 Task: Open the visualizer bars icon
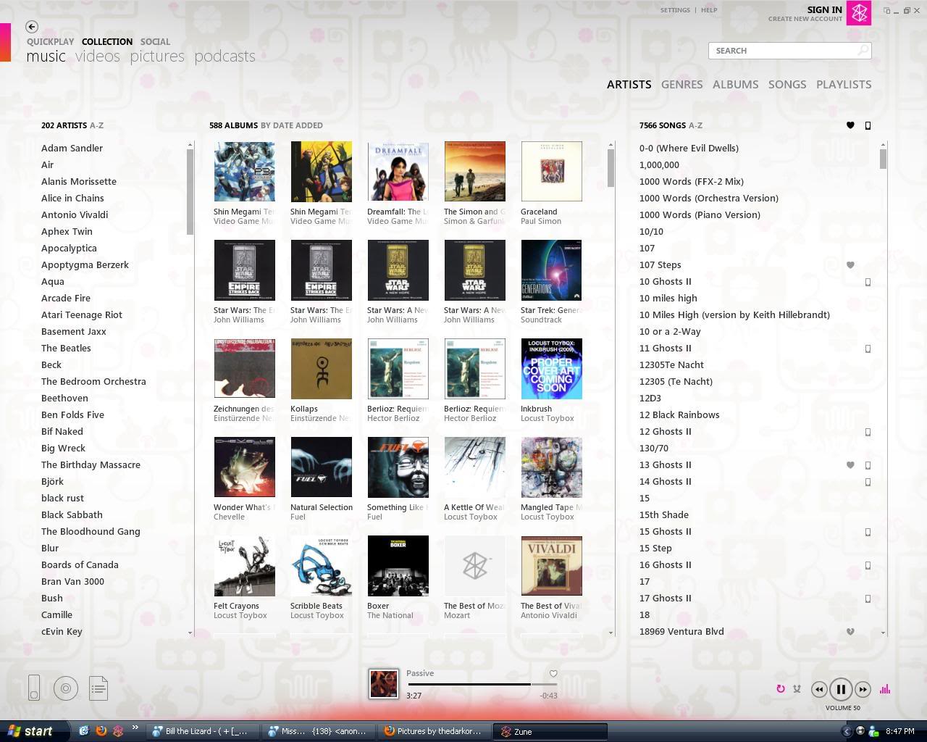click(x=885, y=689)
